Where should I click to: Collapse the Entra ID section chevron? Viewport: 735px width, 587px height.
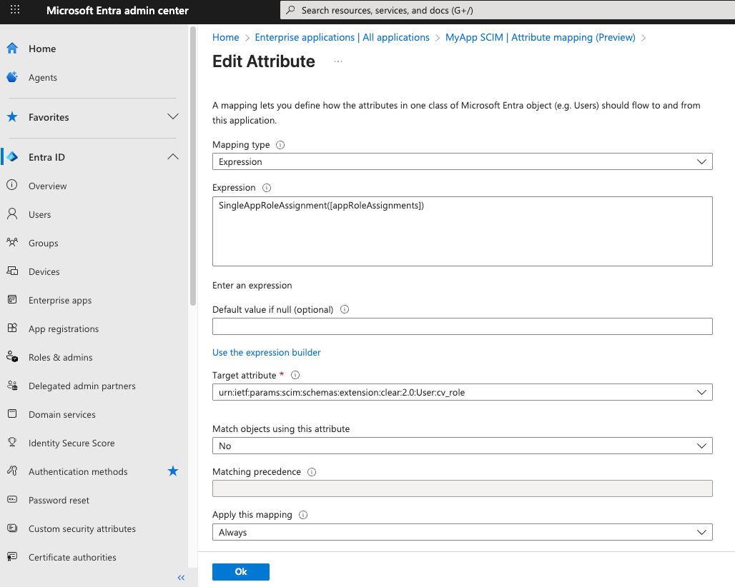click(173, 157)
